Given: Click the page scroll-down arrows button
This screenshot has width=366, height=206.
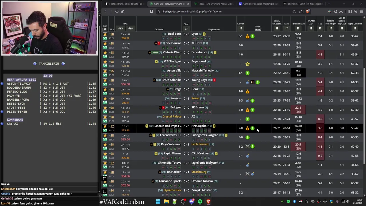Looking at the screenshot, I should [x=104, y=191].
